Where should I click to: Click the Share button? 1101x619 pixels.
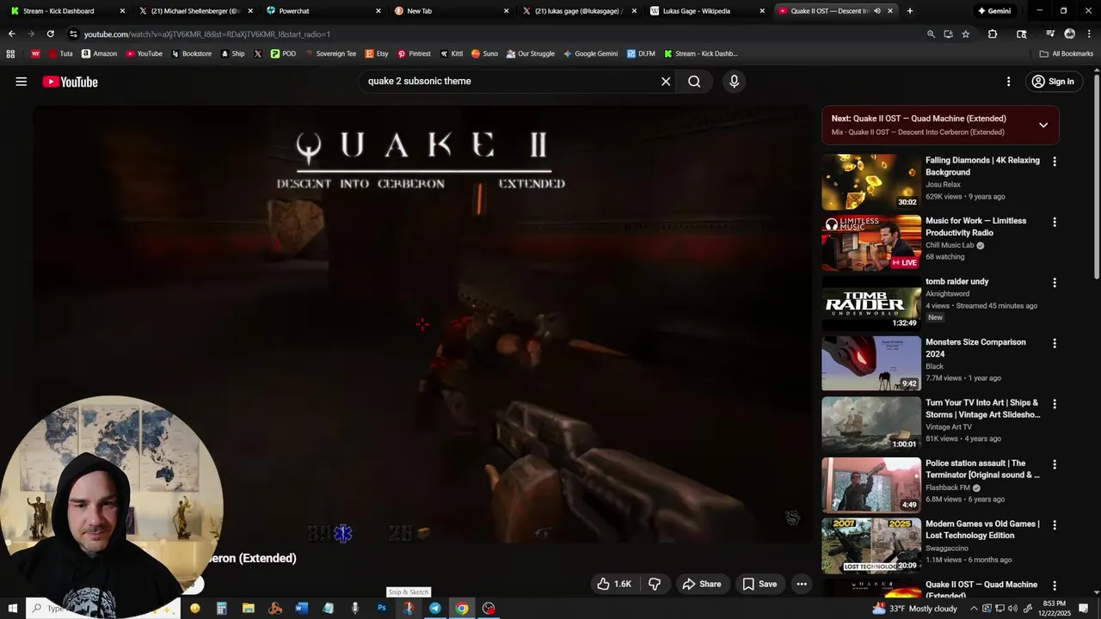point(702,584)
